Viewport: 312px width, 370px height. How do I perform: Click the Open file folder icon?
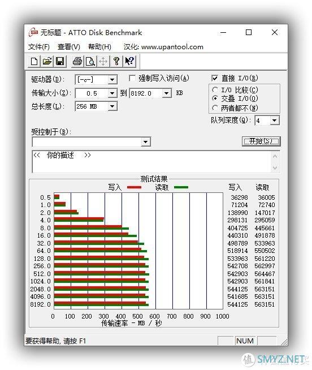pyautogui.click(x=47, y=61)
